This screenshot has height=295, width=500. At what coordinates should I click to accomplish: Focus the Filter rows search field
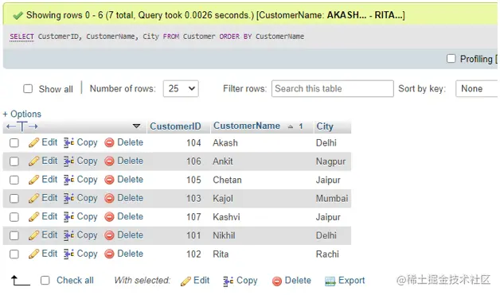pyautogui.click(x=333, y=88)
